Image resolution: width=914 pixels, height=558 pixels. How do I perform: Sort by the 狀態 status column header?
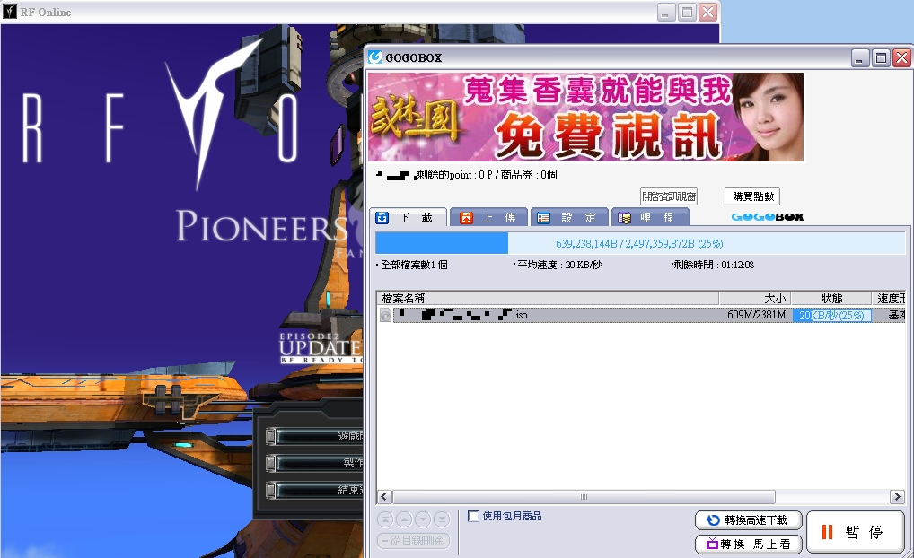[831, 298]
